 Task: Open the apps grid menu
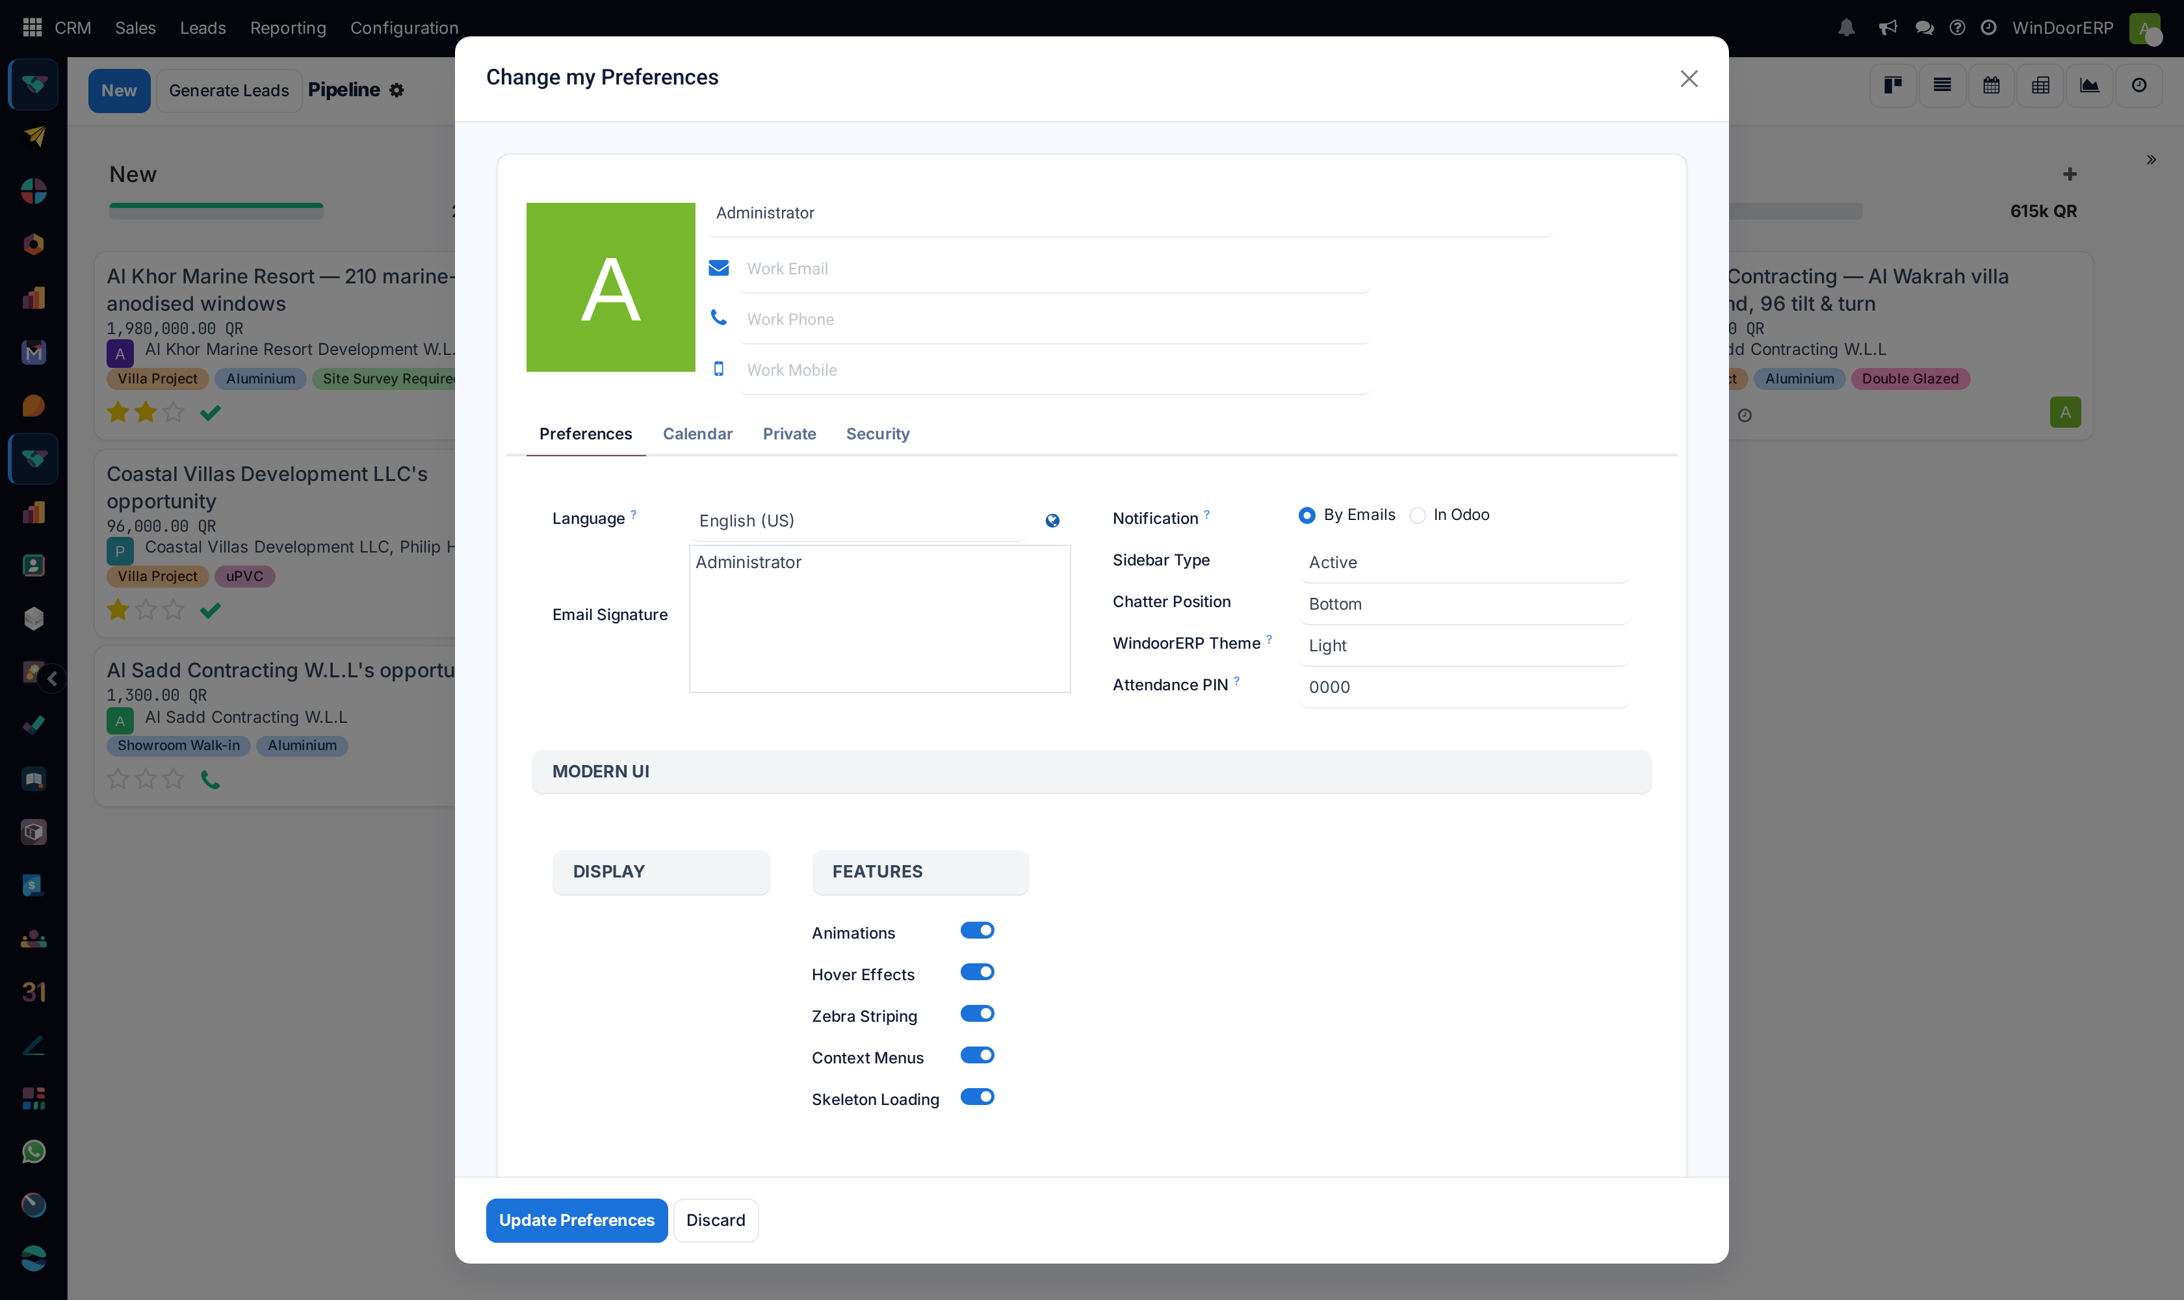tap(32, 27)
